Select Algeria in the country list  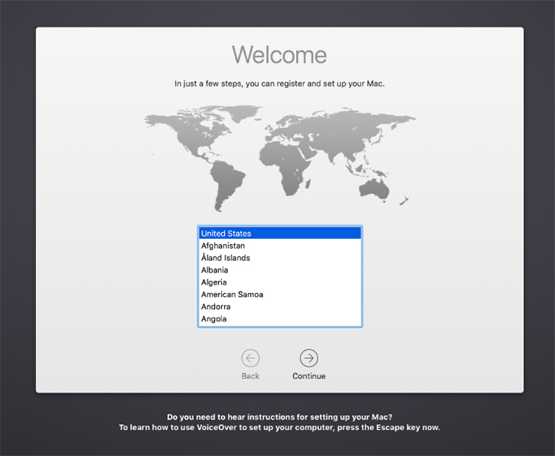[279, 282]
